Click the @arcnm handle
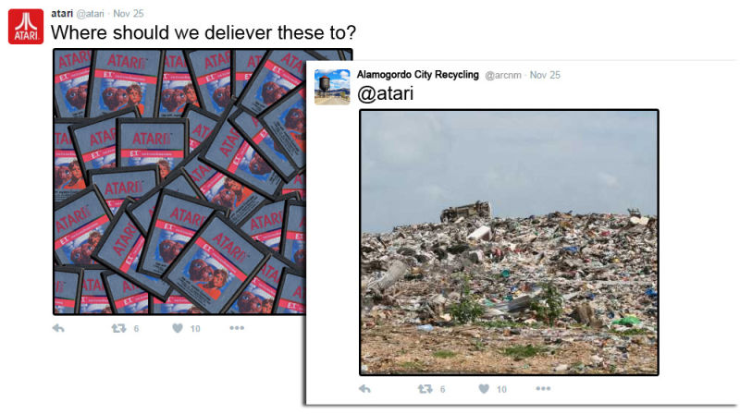Viewport: 740px width, 414px height. 503,75
